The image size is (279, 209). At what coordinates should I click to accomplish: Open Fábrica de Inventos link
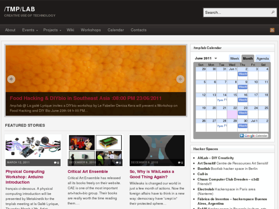(x=232, y=201)
